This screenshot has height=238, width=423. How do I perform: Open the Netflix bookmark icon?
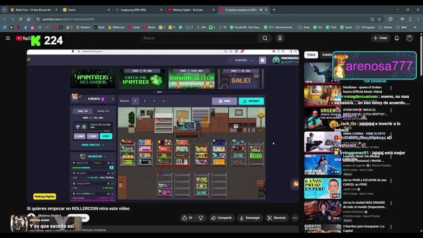[19, 27]
